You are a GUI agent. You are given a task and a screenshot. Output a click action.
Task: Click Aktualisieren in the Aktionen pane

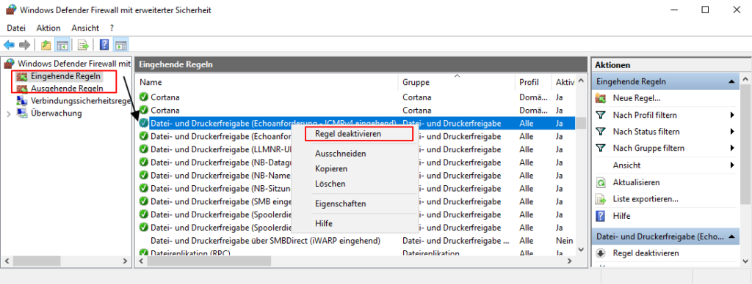636,182
